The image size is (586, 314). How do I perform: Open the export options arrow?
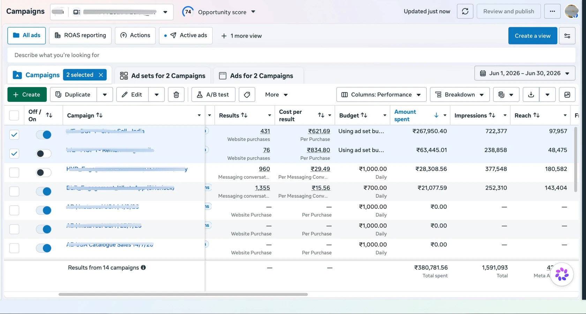[547, 95]
